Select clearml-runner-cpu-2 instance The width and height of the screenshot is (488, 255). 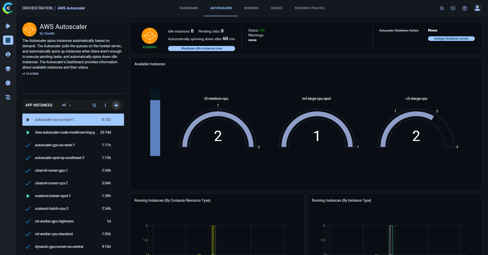(x=73, y=183)
